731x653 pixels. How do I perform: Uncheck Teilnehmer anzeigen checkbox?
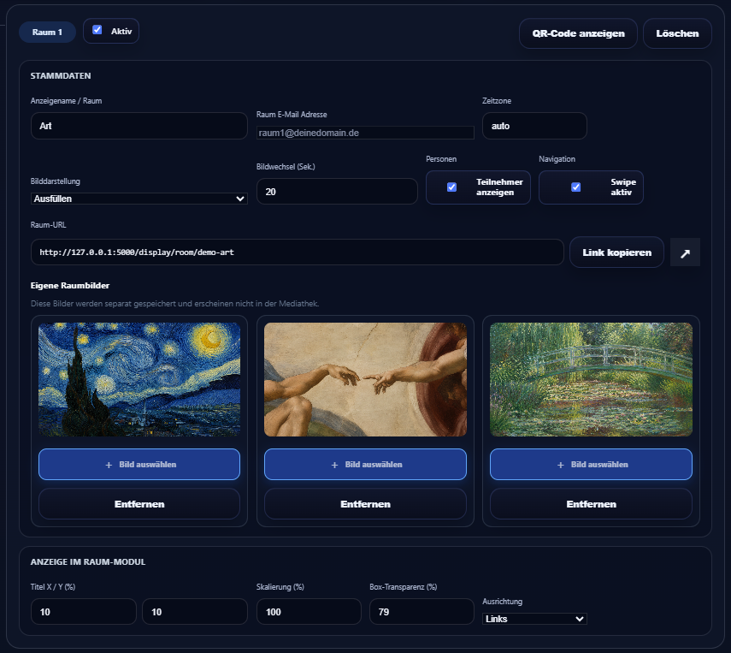pyautogui.click(x=451, y=187)
